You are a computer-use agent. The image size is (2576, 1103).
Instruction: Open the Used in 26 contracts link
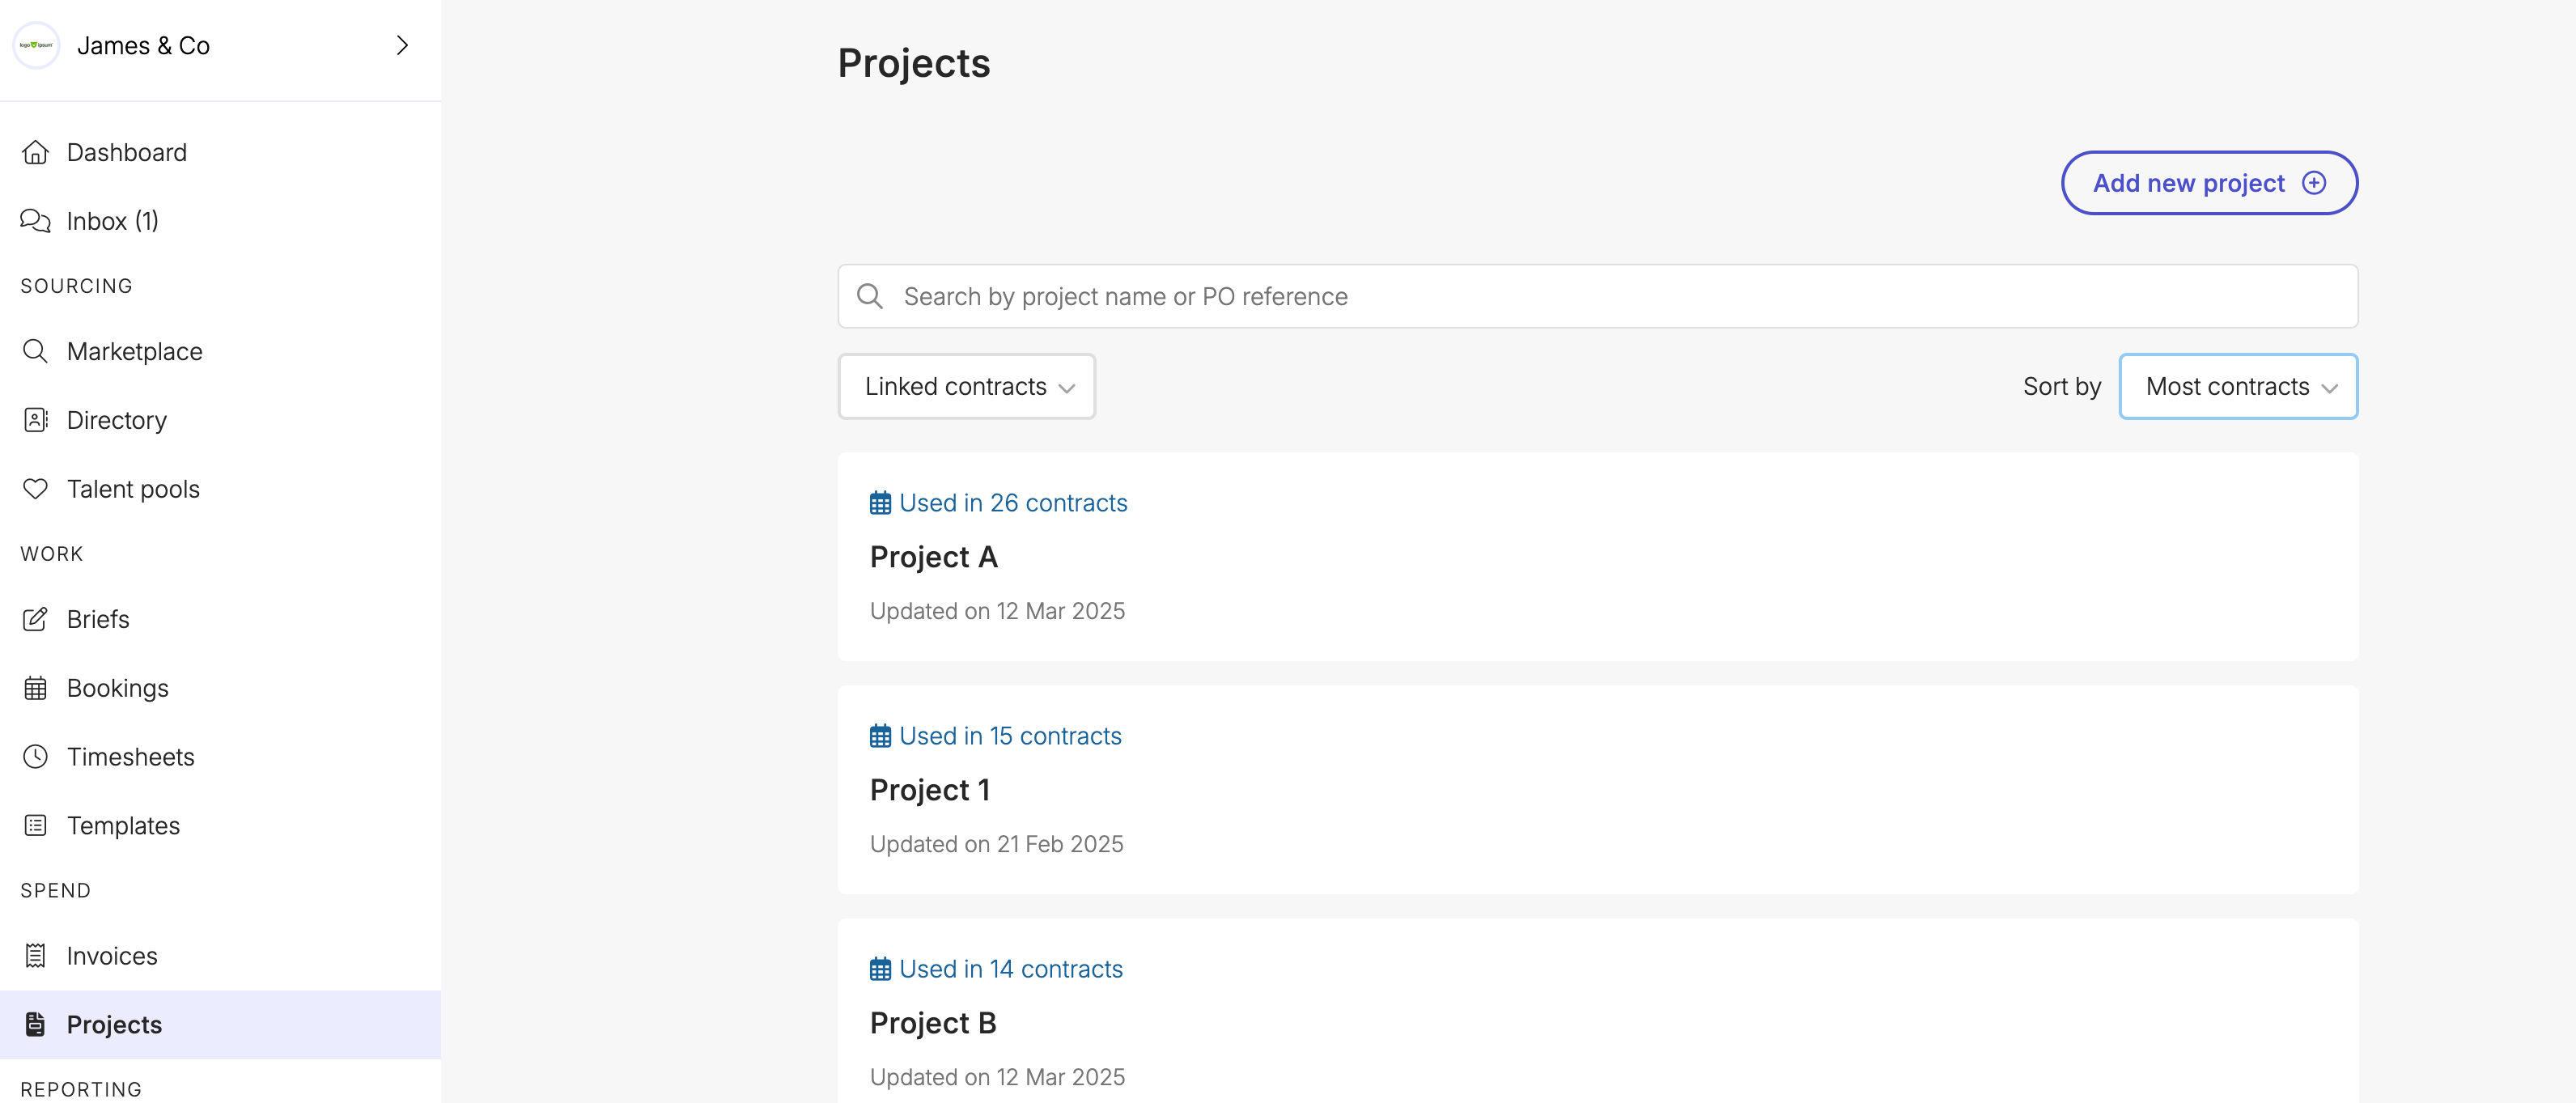tap(1013, 503)
